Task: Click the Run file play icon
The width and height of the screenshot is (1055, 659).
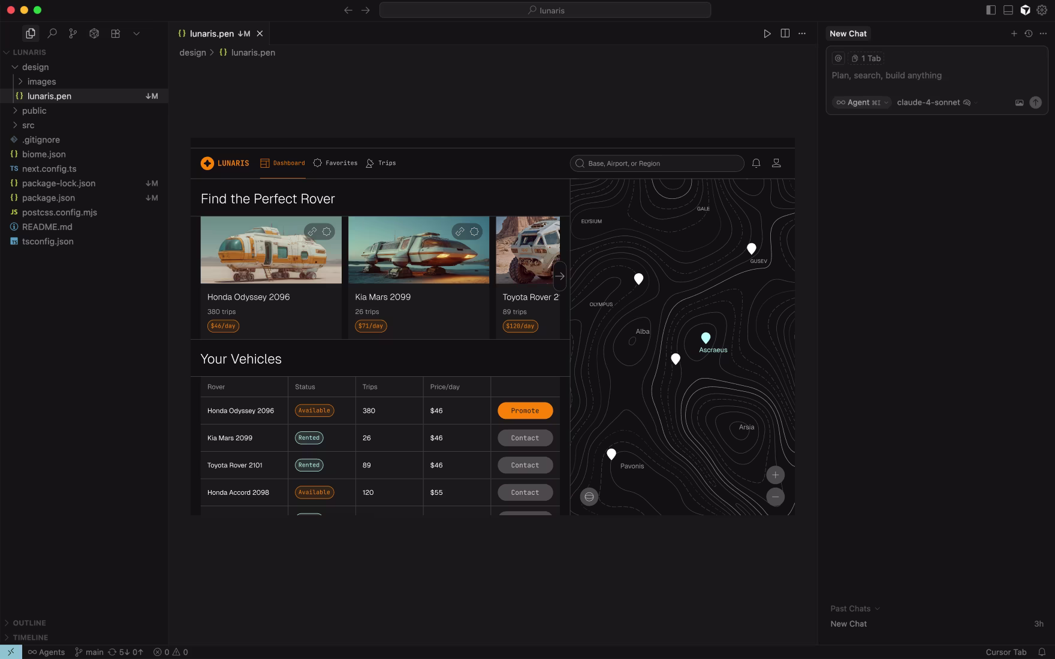Action: (768, 34)
